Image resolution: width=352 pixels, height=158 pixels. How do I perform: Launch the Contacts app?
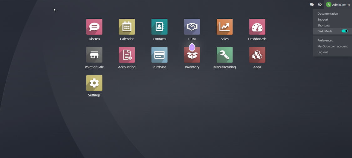pos(159,27)
